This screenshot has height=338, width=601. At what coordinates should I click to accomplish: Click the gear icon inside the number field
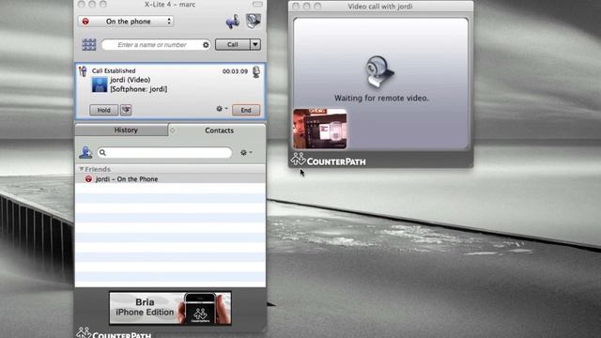206,45
